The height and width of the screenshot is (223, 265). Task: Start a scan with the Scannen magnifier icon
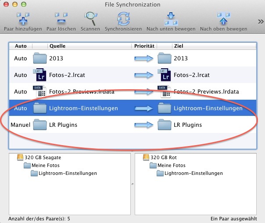click(x=91, y=18)
